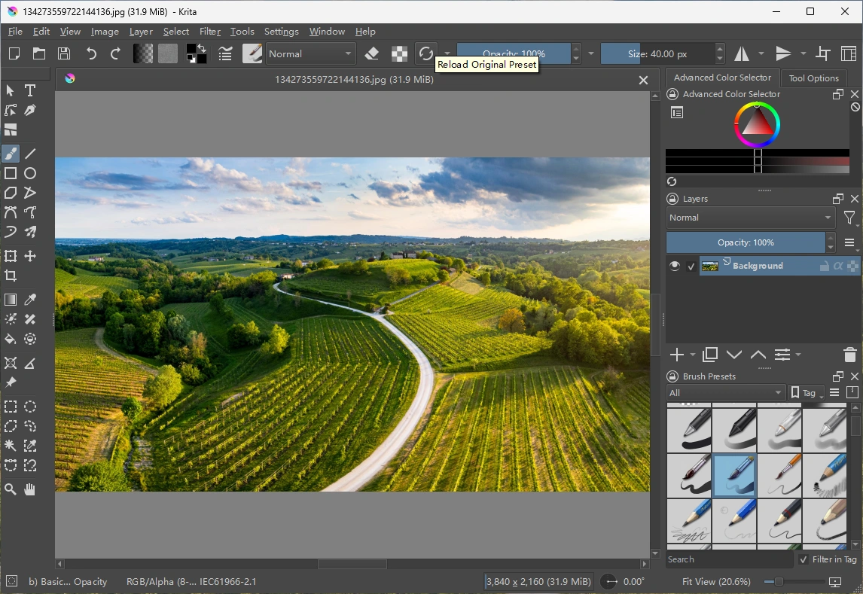The width and height of the screenshot is (863, 594).
Task: Toggle the Filter in Tag checkbox
Action: 804,559
